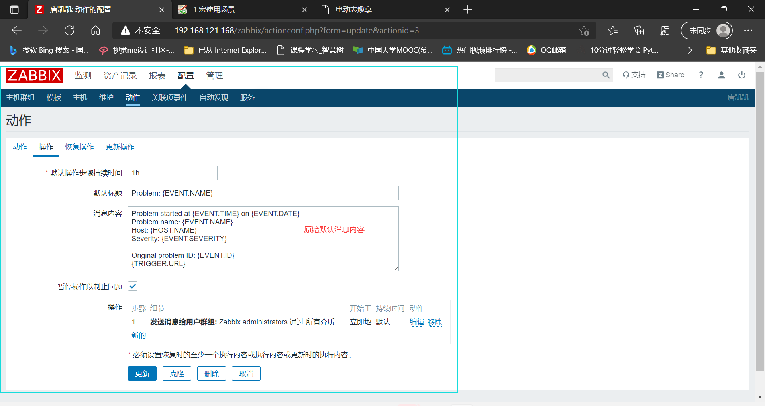
Task: Open the 课程学习_智慧树 bookmark
Action: point(310,50)
